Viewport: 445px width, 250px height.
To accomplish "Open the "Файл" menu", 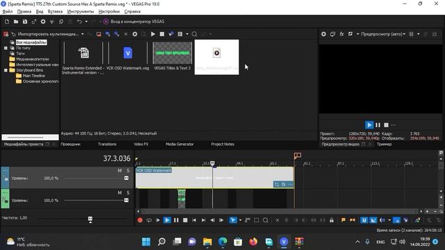I will [x=8, y=12].
